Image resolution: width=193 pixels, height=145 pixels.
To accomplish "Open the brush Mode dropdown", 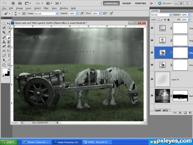I will [57, 14].
